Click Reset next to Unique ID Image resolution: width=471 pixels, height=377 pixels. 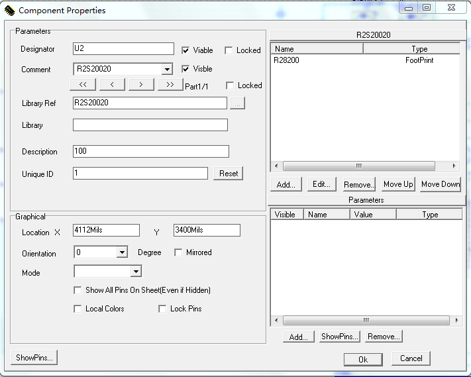(229, 174)
